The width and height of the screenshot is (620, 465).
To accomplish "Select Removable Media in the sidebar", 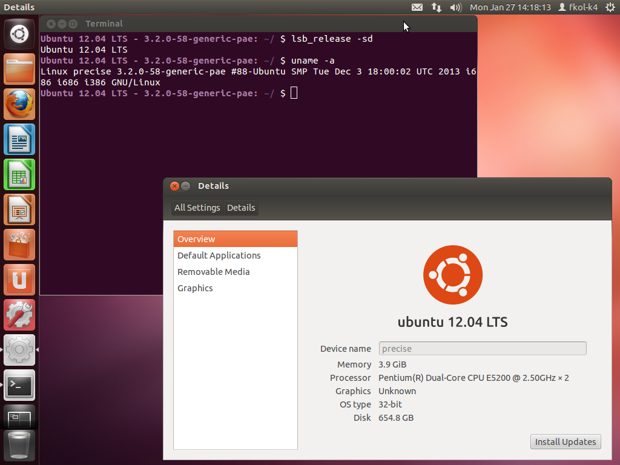I will 236,272.
